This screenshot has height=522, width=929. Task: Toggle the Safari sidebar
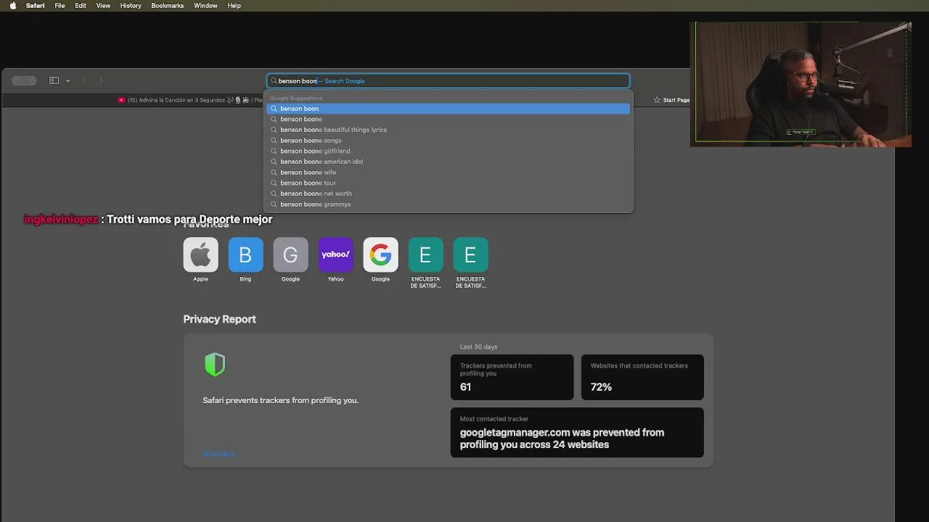tap(54, 80)
